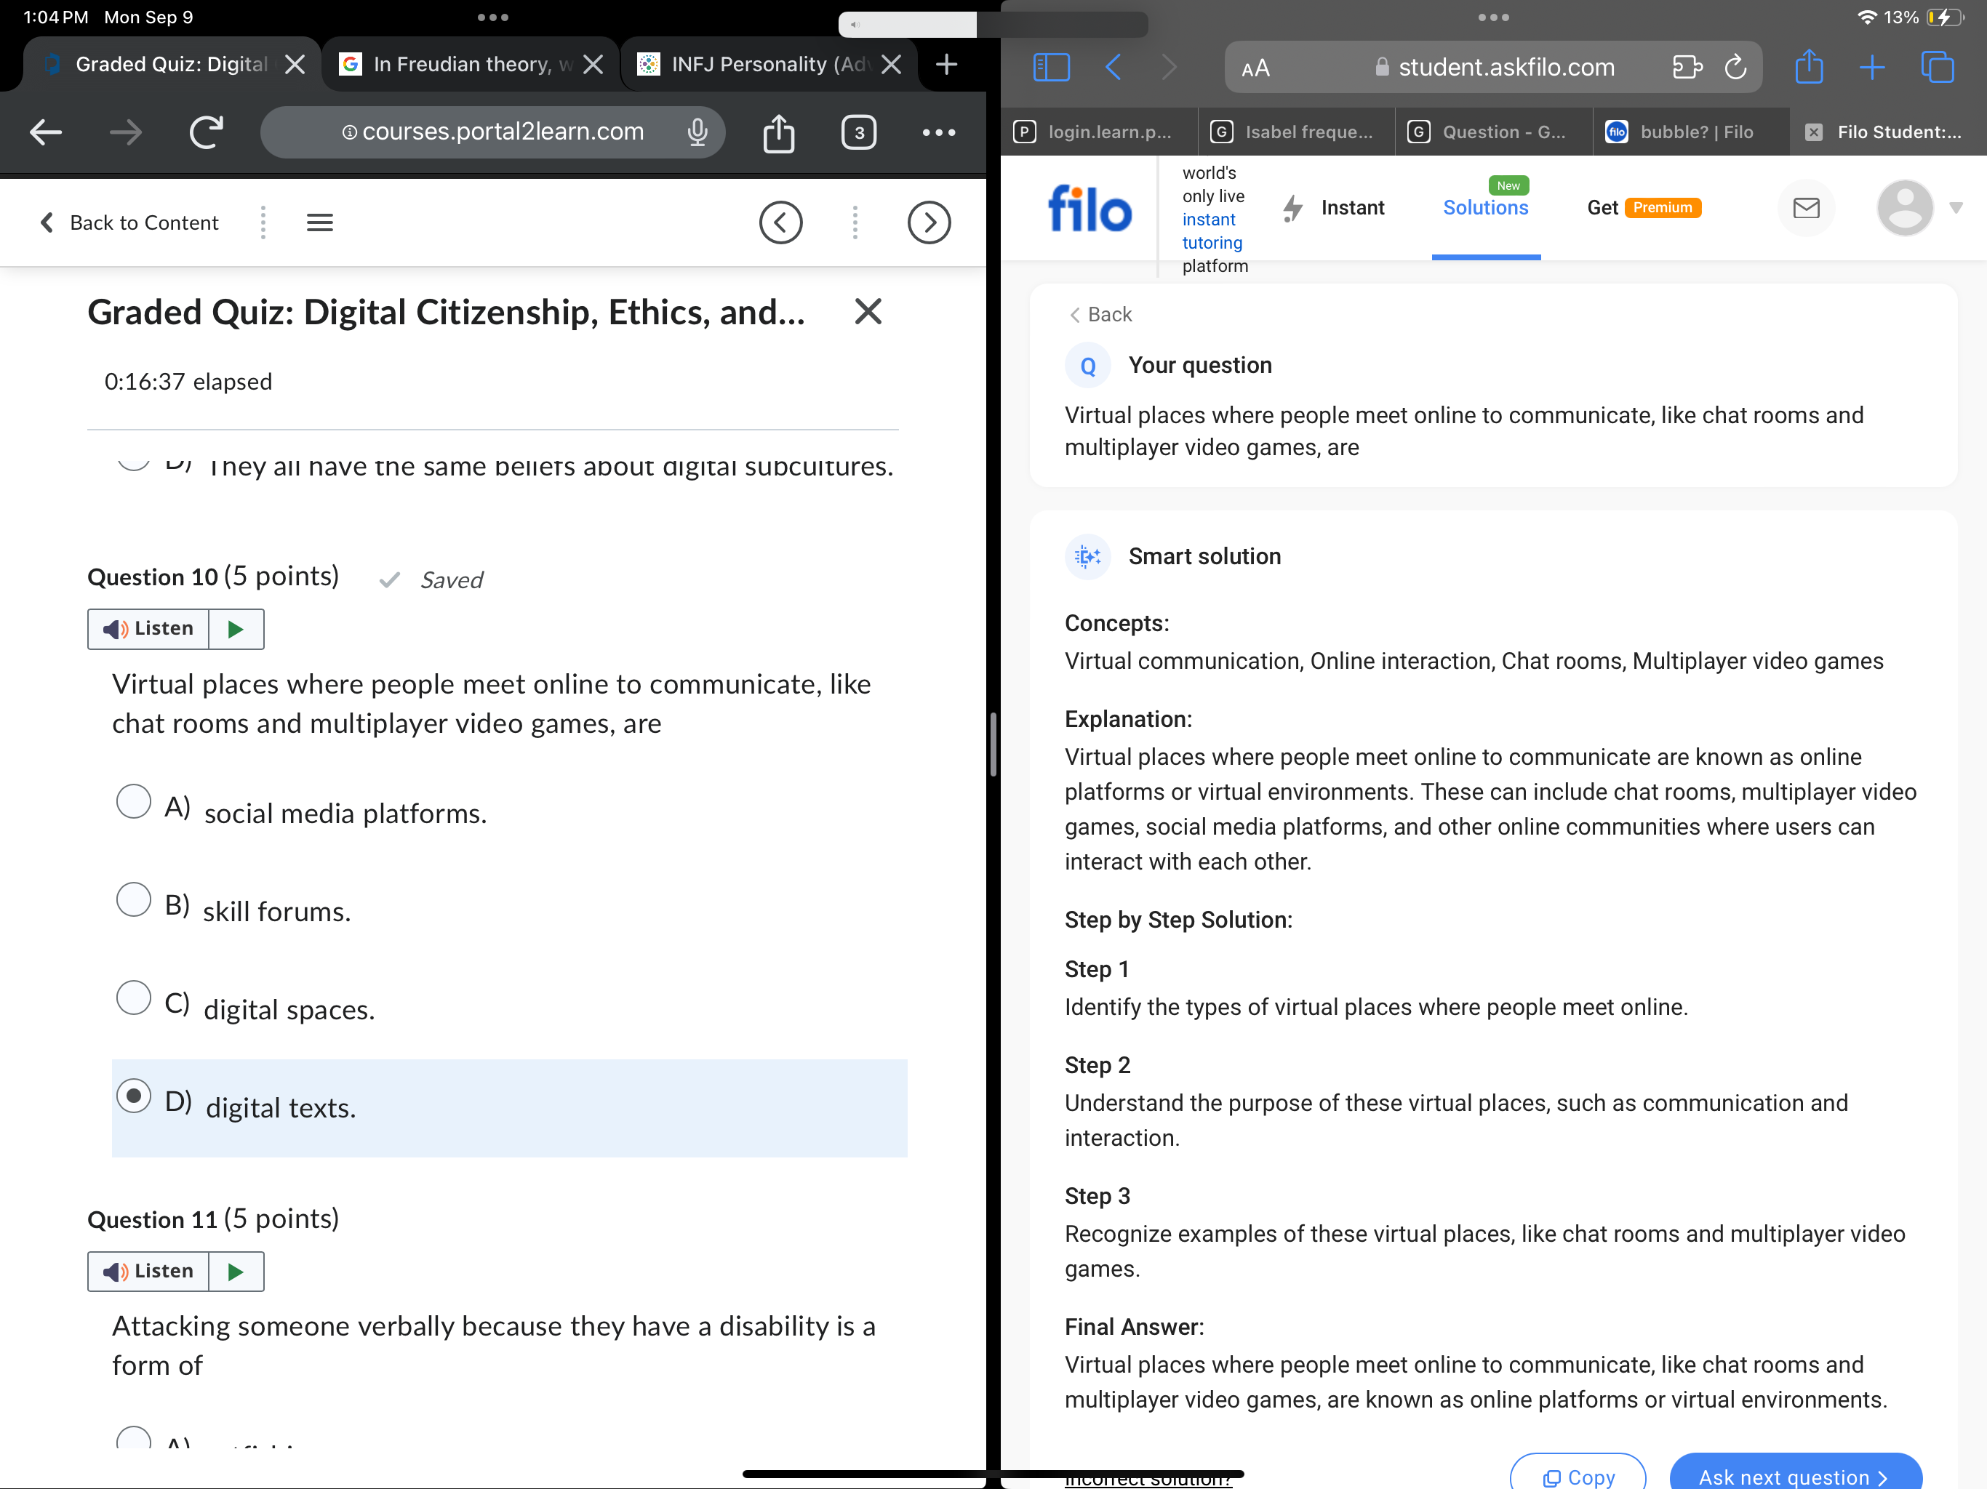The image size is (1987, 1489).
Task: Click Back link above Your question
Action: pyautogui.click(x=1100, y=314)
